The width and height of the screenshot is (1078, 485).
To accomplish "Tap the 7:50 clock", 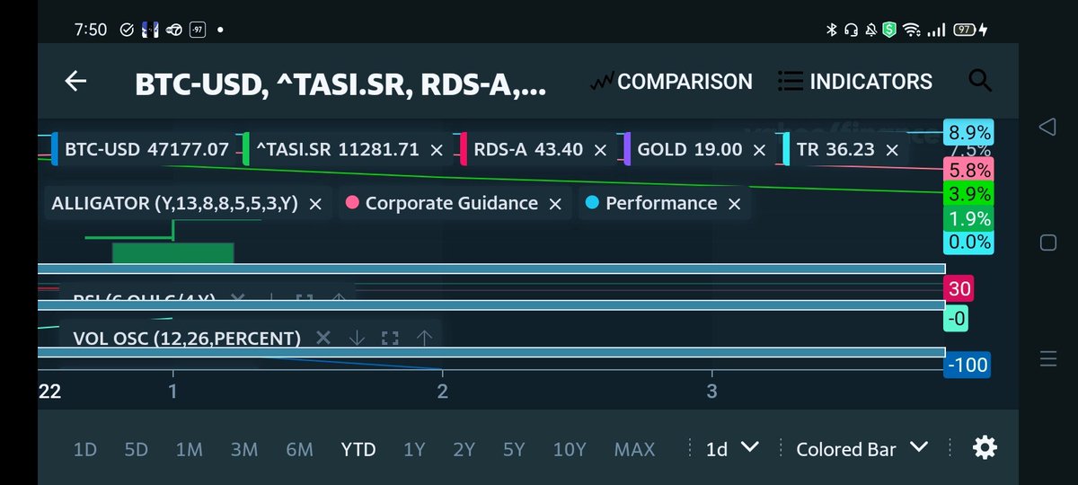I will 90,30.
